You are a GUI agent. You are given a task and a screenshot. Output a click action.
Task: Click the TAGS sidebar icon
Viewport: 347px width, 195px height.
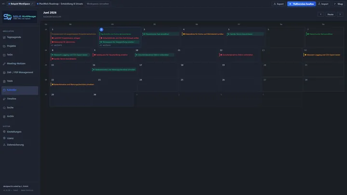coord(4,81)
